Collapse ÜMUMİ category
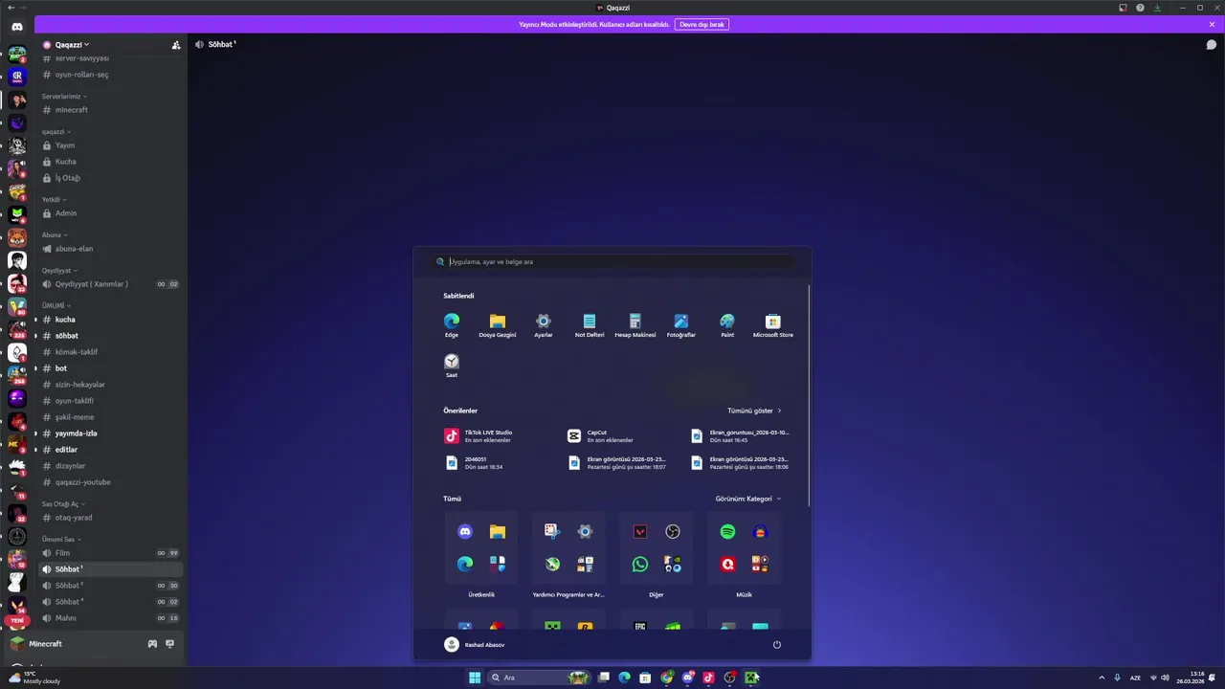The image size is (1225, 689). pyautogui.click(x=56, y=305)
